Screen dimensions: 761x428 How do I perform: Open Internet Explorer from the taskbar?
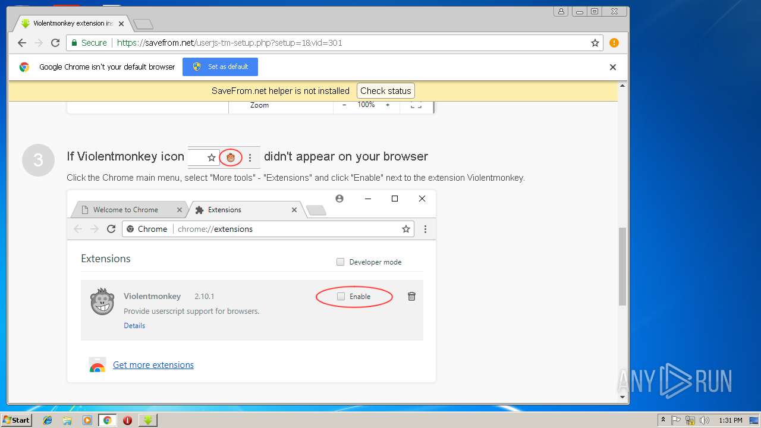[48, 420]
